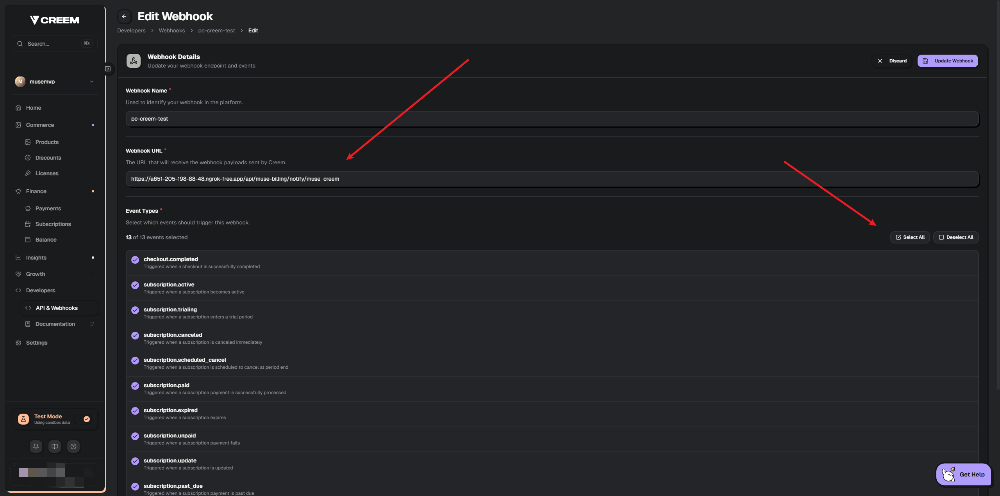Click the back arrow beside Edit Webhook
This screenshot has height=496, width=1000.
[124, 16]
